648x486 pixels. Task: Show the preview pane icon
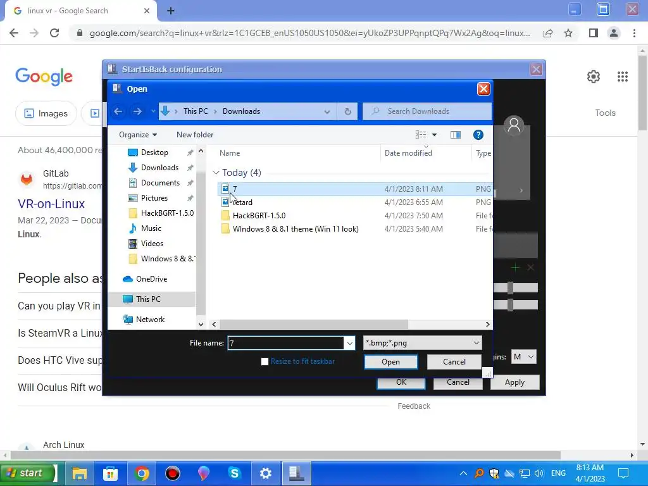(x=456, y=135)
